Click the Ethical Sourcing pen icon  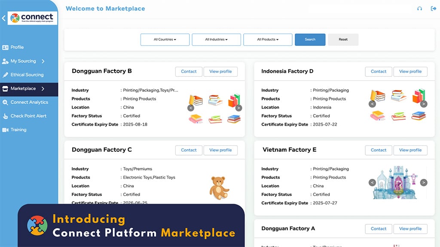pos(5,75)
